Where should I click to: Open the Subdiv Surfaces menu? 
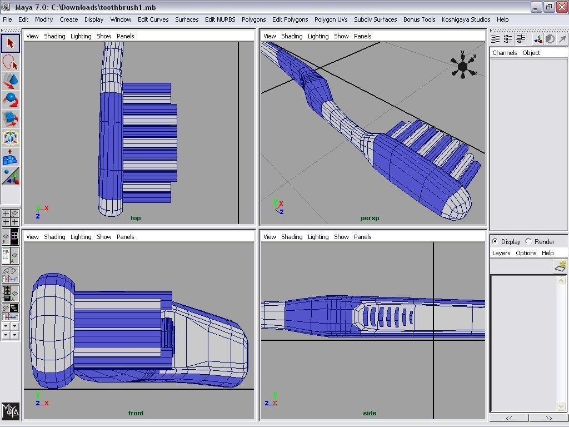click(x=375, y=19)
